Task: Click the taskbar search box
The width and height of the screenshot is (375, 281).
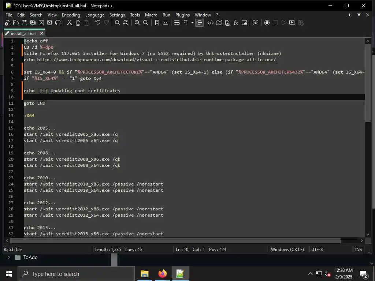Action: (76, 274)
